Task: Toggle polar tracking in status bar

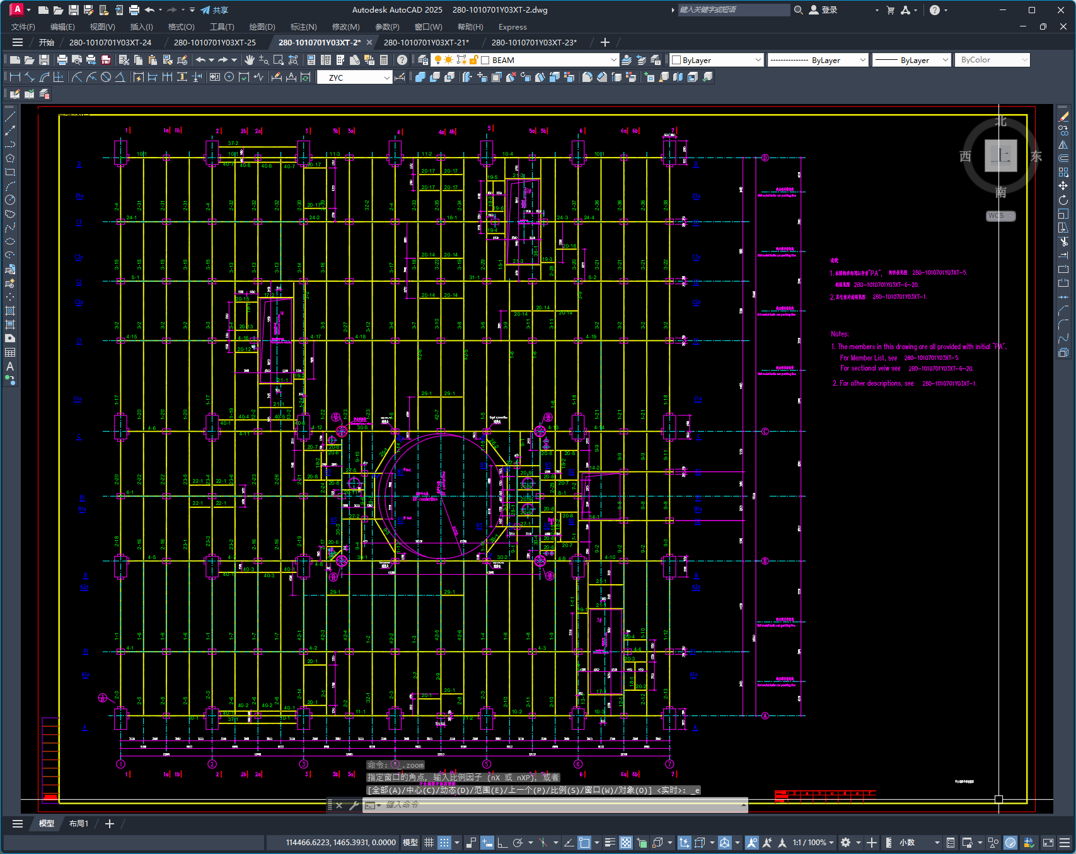Action: coord(518,843)
